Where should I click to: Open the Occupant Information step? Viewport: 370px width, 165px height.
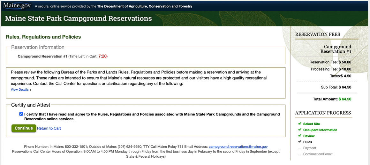tap(320, 130)
